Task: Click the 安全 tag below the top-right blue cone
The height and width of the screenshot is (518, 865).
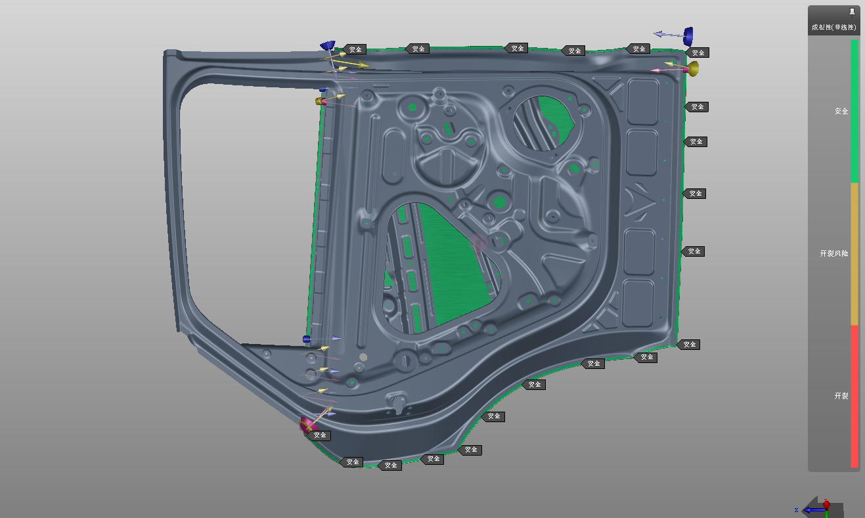Action: (698, 53)
